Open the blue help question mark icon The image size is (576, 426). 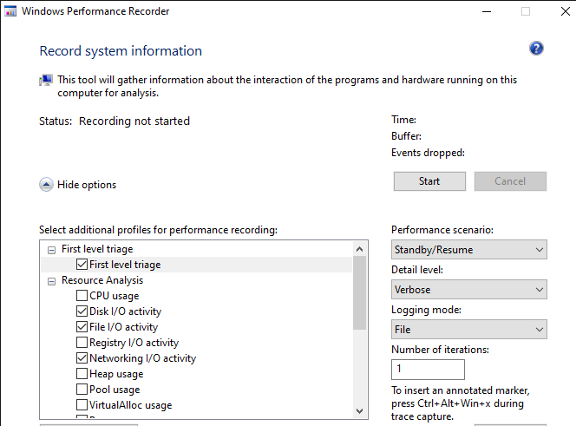click(536, 49)
